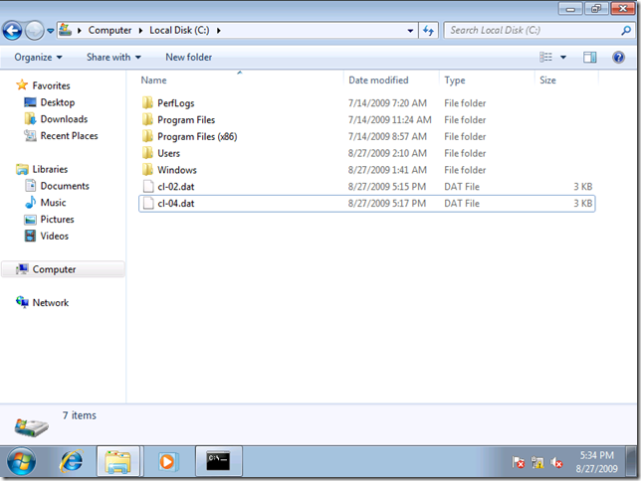Viewport: 641px width, 481px height.
Task: Select Computer in navigation pane
Action: point(63,269)
